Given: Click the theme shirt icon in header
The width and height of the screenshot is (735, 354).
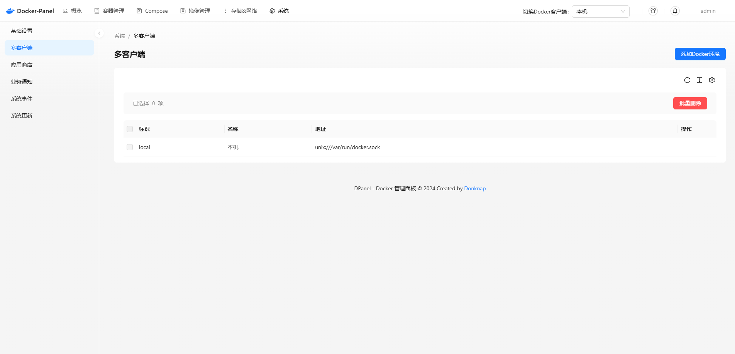Looking at the screenshot, I should click(653, 11).
